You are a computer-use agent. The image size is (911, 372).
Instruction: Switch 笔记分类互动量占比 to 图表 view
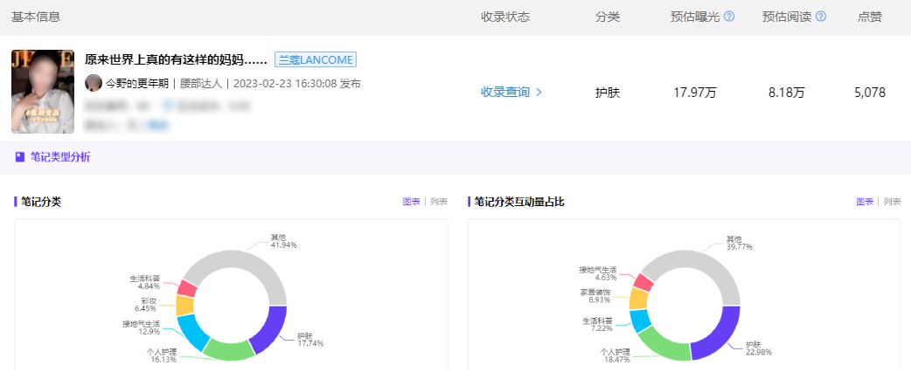click(x=865, y=202)
